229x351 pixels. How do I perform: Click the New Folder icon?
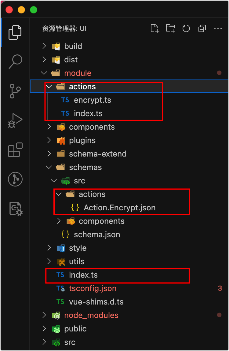[x=170, y=28]
